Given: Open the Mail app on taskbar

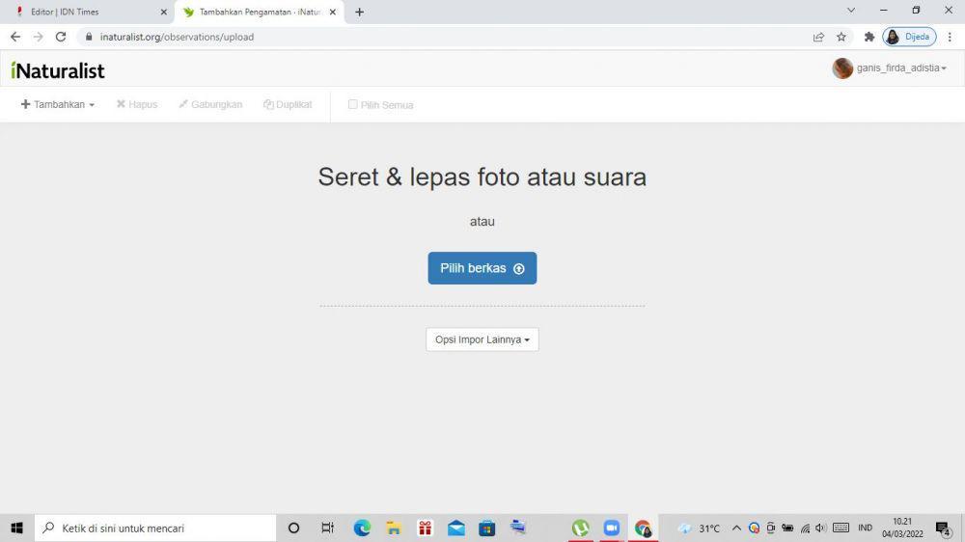Looking at the screenshot, I should coord(456,528).
